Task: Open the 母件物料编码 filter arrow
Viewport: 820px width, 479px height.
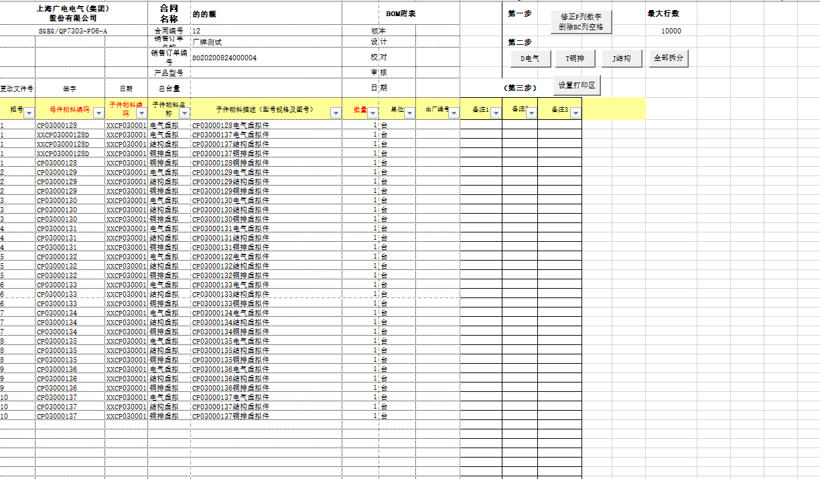Action: [x=98, y=113]
